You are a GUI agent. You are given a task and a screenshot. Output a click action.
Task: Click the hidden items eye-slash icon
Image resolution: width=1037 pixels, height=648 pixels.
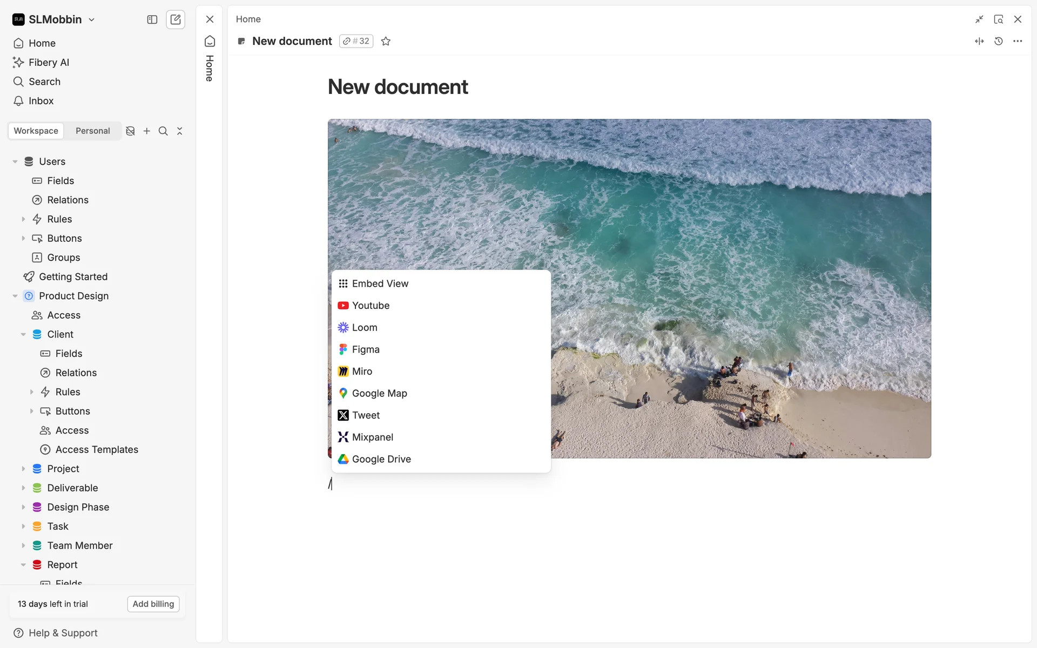(x=130, y=131)
